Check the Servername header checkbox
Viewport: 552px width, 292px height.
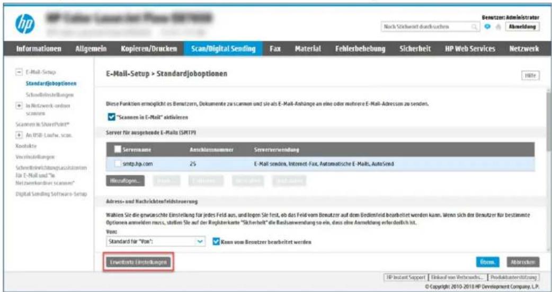118,149
